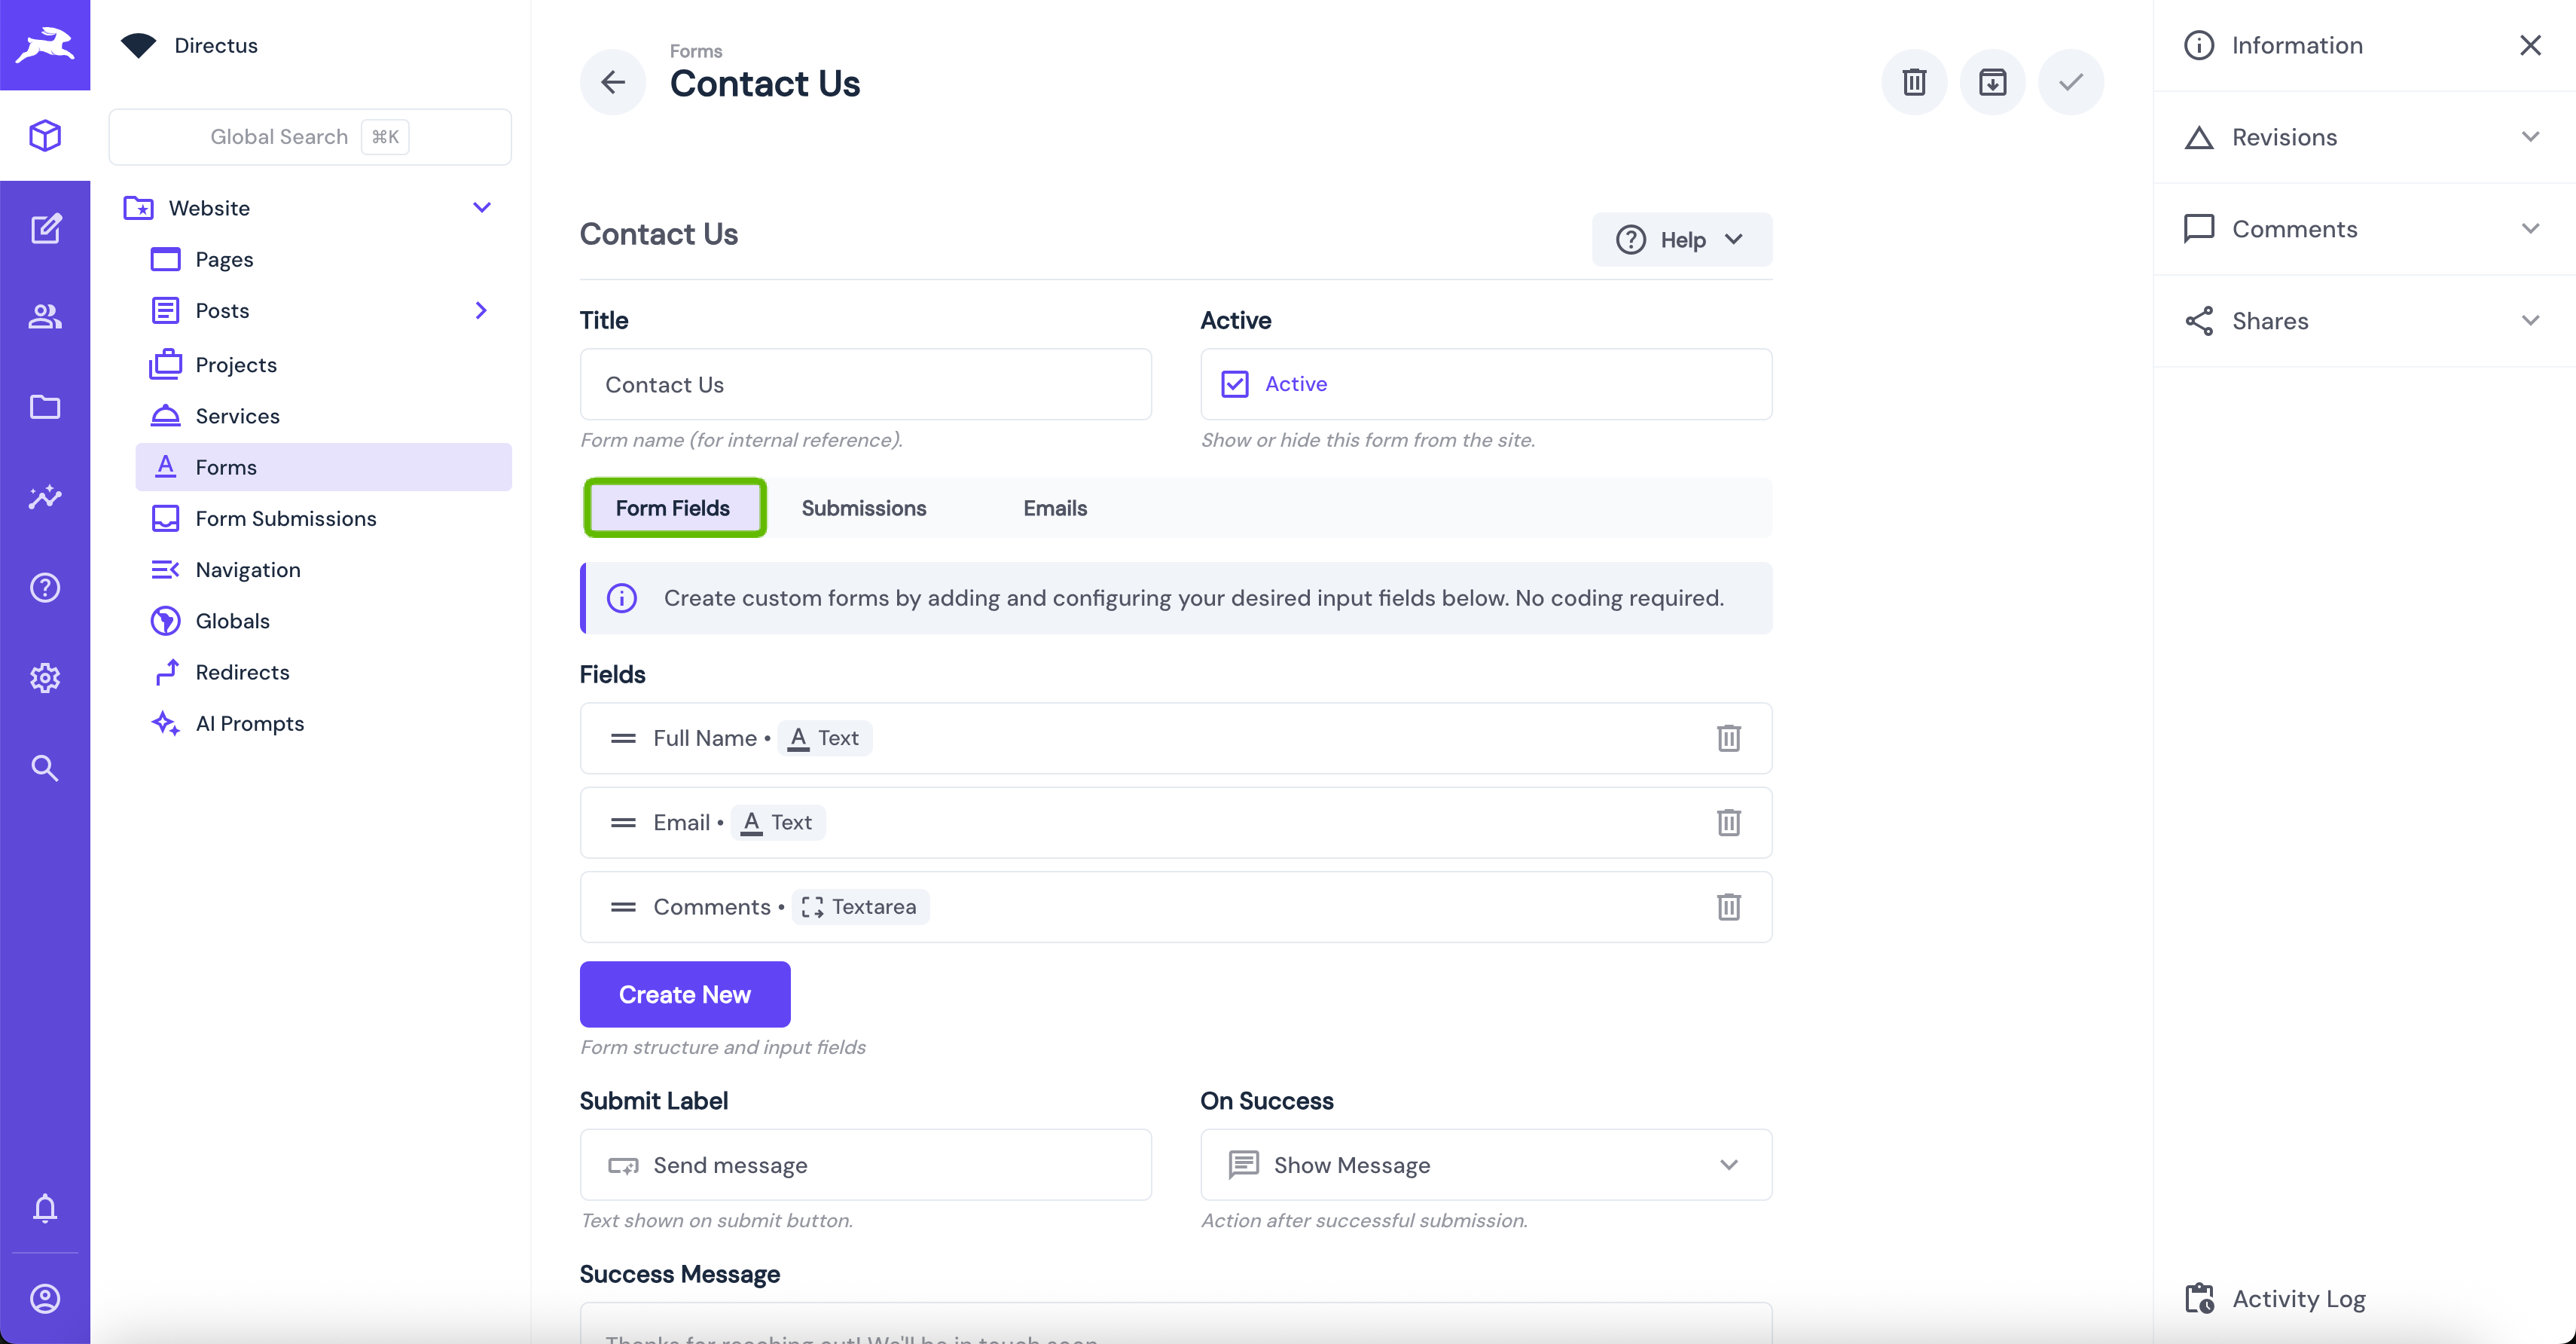Viewport: 2576px width, 1344px height.
Task: Click the archive item icon in header
Action: click(1992, 82)
